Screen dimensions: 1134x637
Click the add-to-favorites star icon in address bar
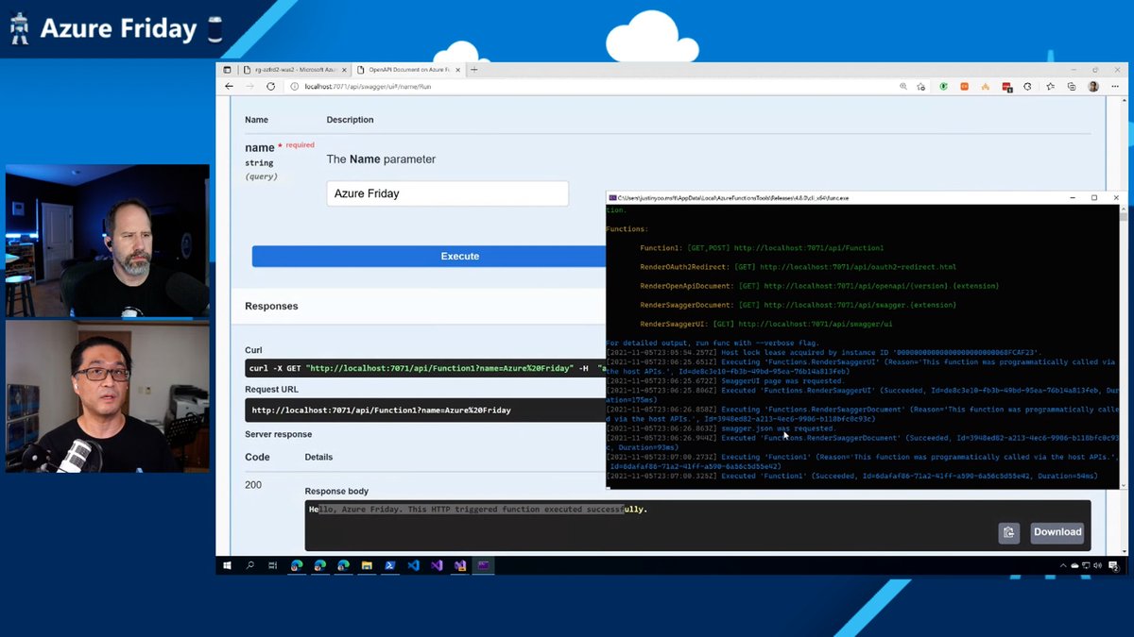[921, 86]
